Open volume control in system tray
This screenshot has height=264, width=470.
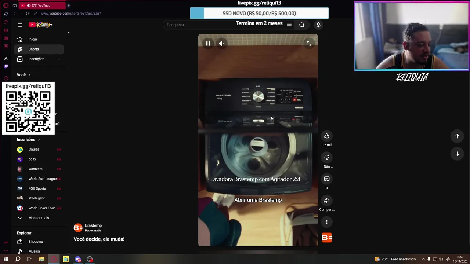click(441, 259)
